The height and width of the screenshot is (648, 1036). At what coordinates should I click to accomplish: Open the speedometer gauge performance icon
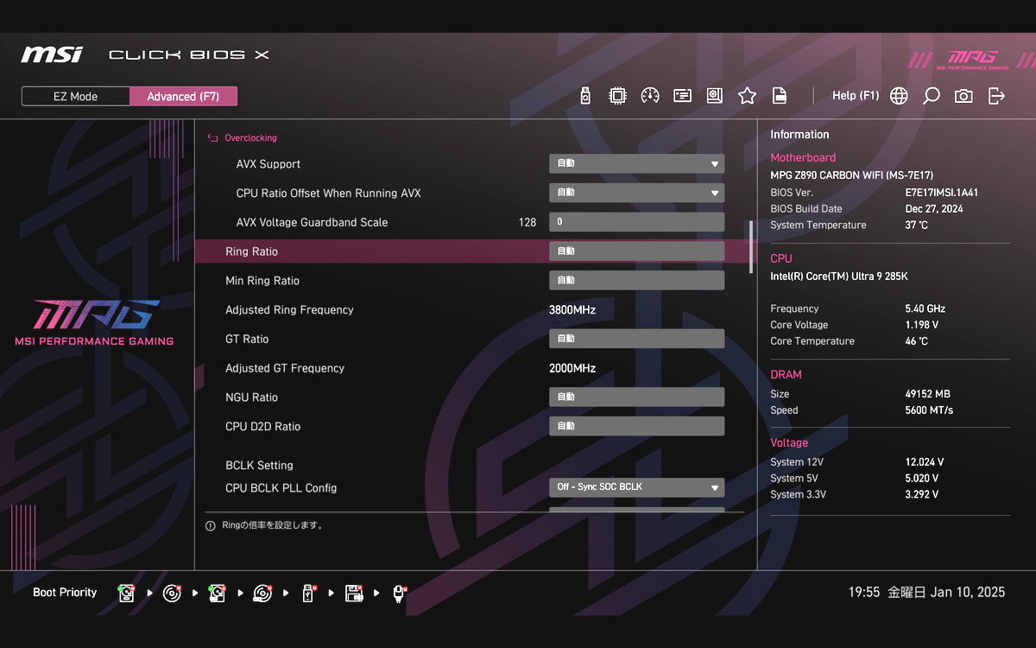point(650,96)
